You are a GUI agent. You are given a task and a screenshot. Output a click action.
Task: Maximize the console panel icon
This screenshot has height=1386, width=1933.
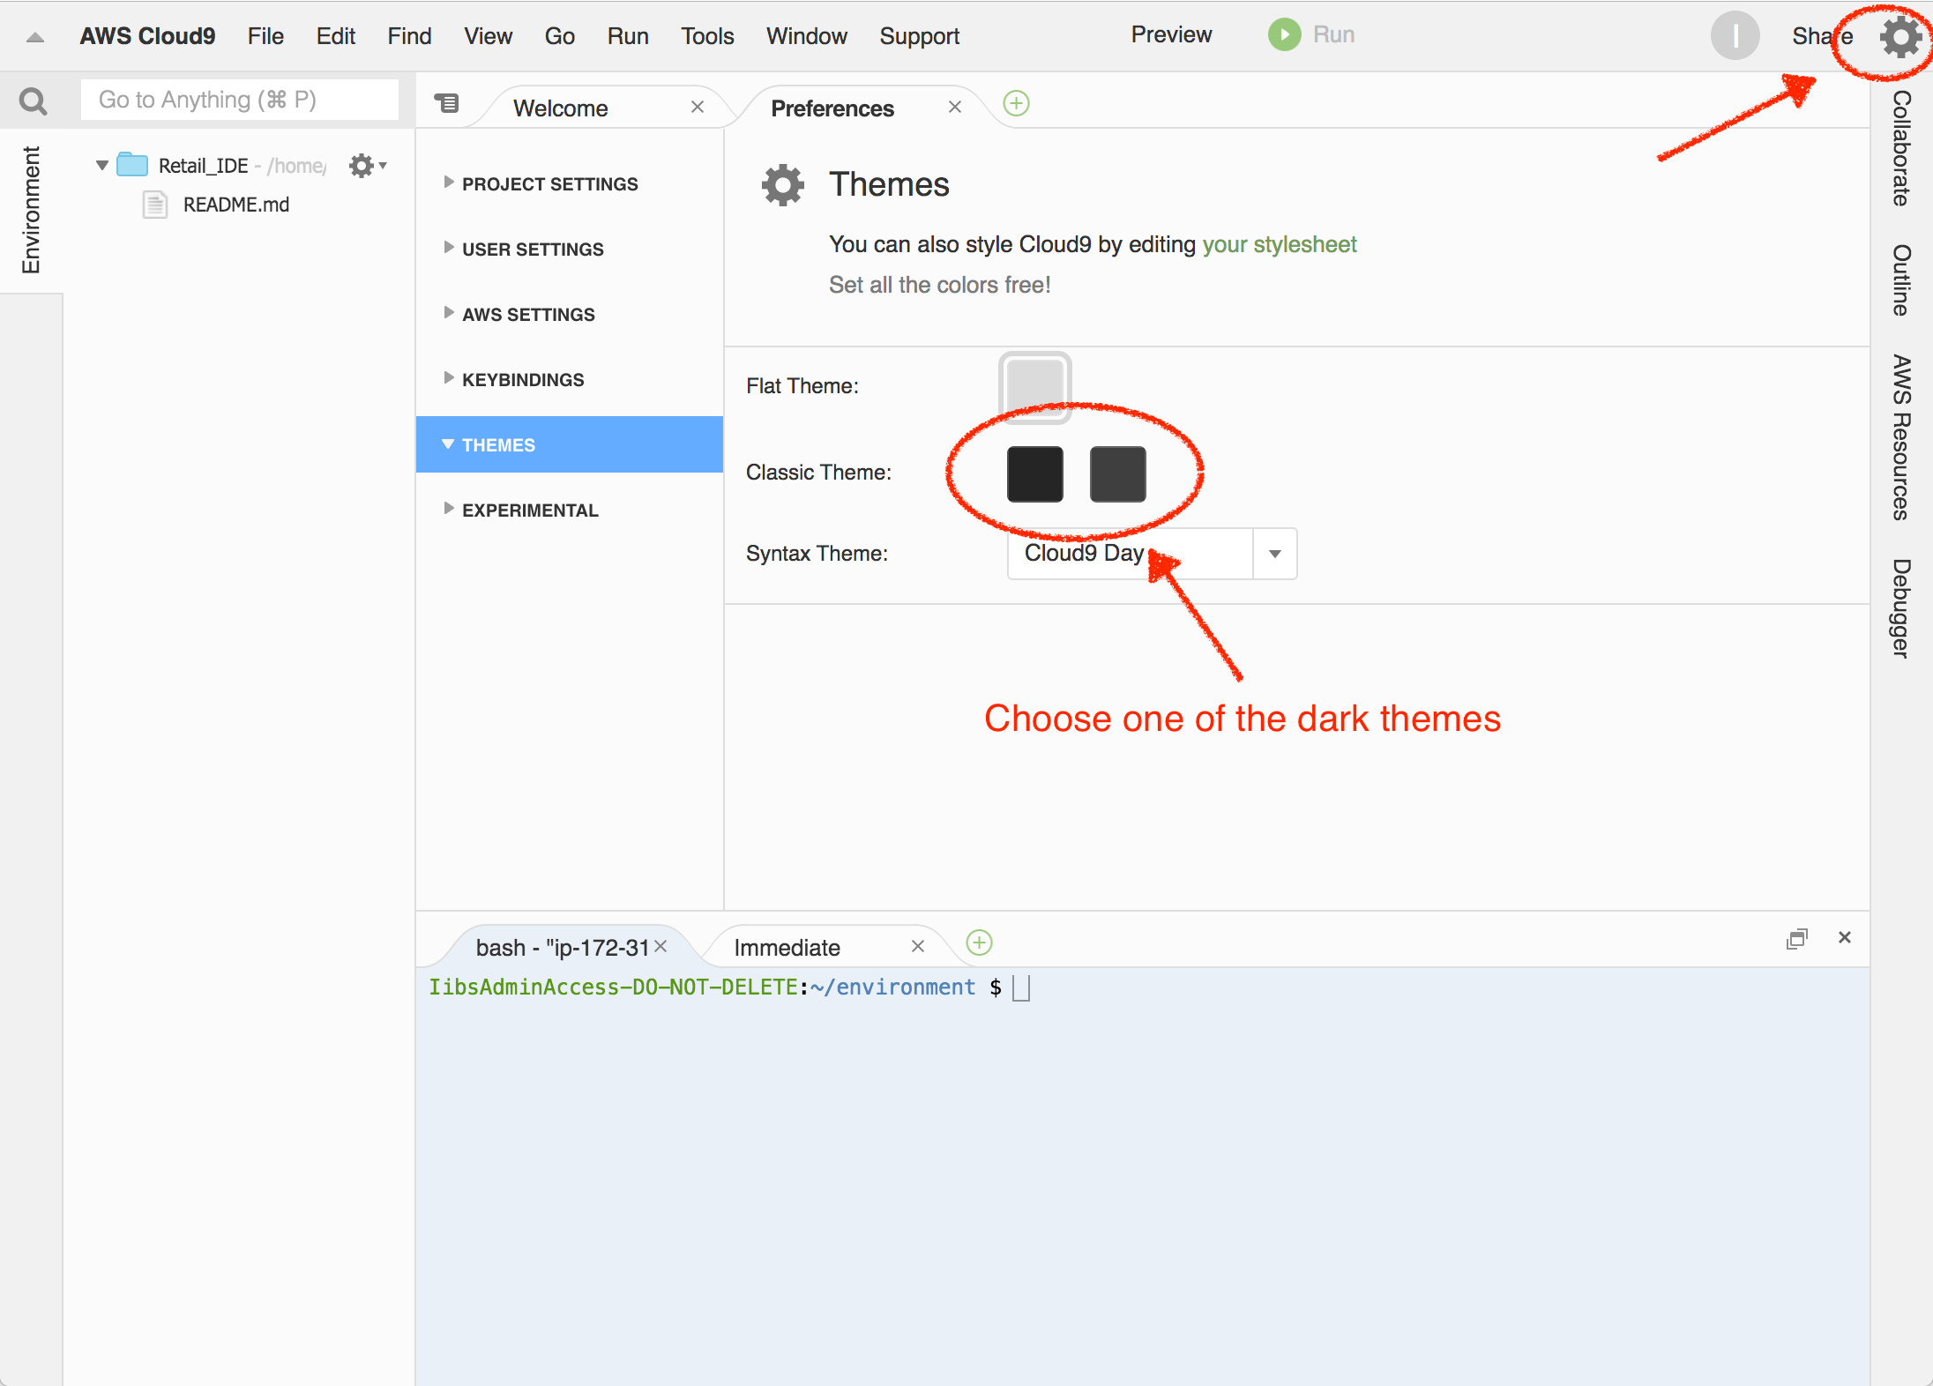[x=1796, y=938]
